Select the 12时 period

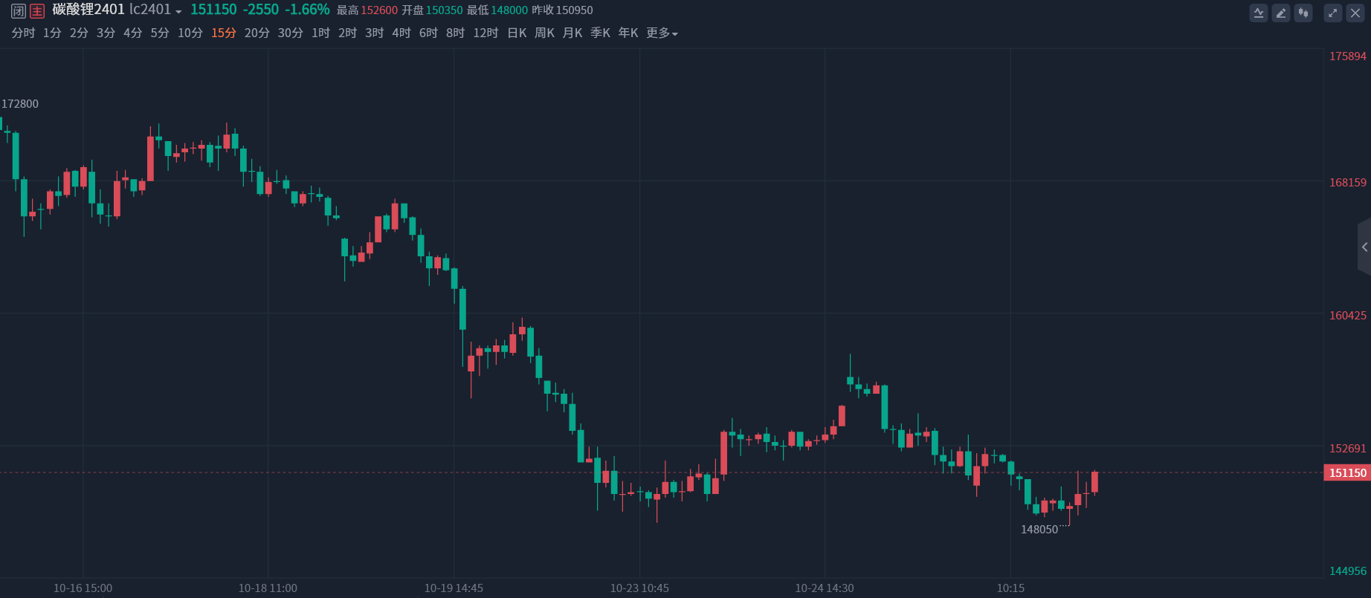486,33
